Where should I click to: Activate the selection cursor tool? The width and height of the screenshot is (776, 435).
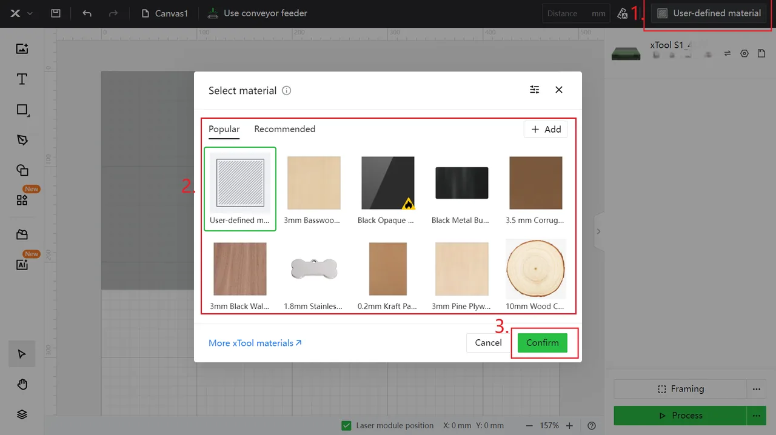pyautogui.click(x=22, y=354)
